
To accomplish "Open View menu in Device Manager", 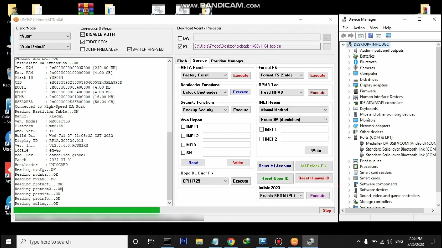I will [374, 28].
